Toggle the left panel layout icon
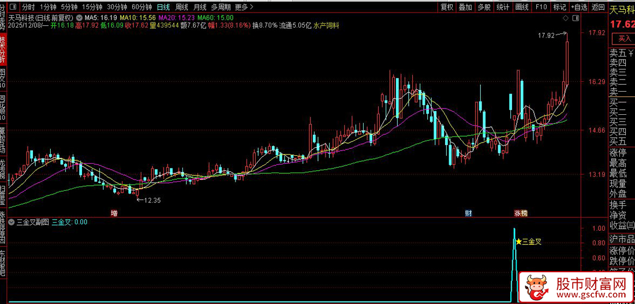 [x=12, y=7]
